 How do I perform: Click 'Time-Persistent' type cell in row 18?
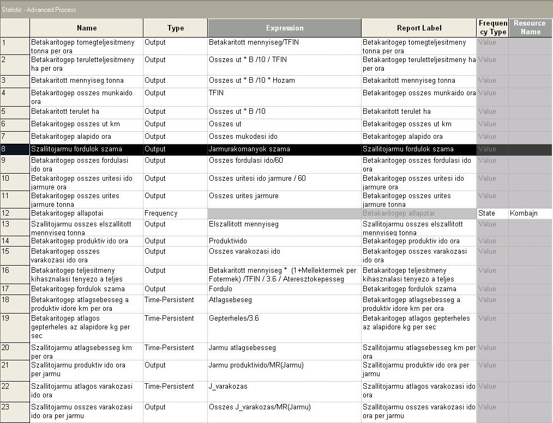[175, 304]
